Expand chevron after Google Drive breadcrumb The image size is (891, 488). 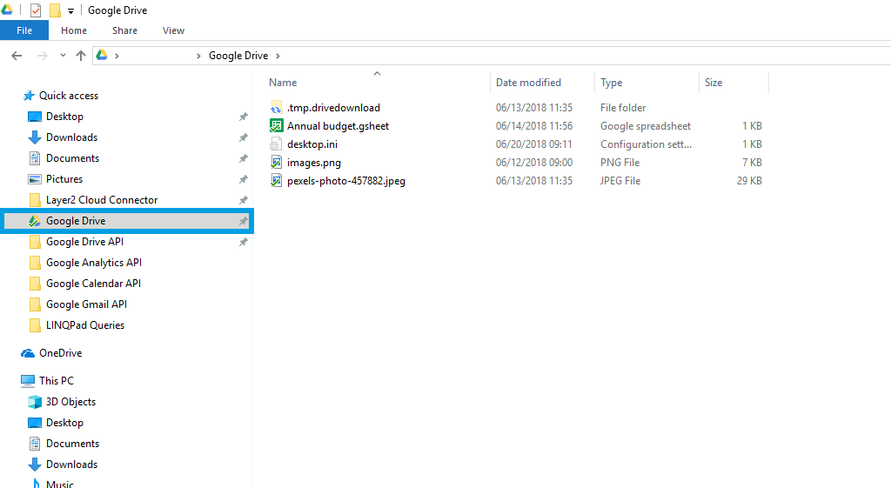(x=278, y=56)
